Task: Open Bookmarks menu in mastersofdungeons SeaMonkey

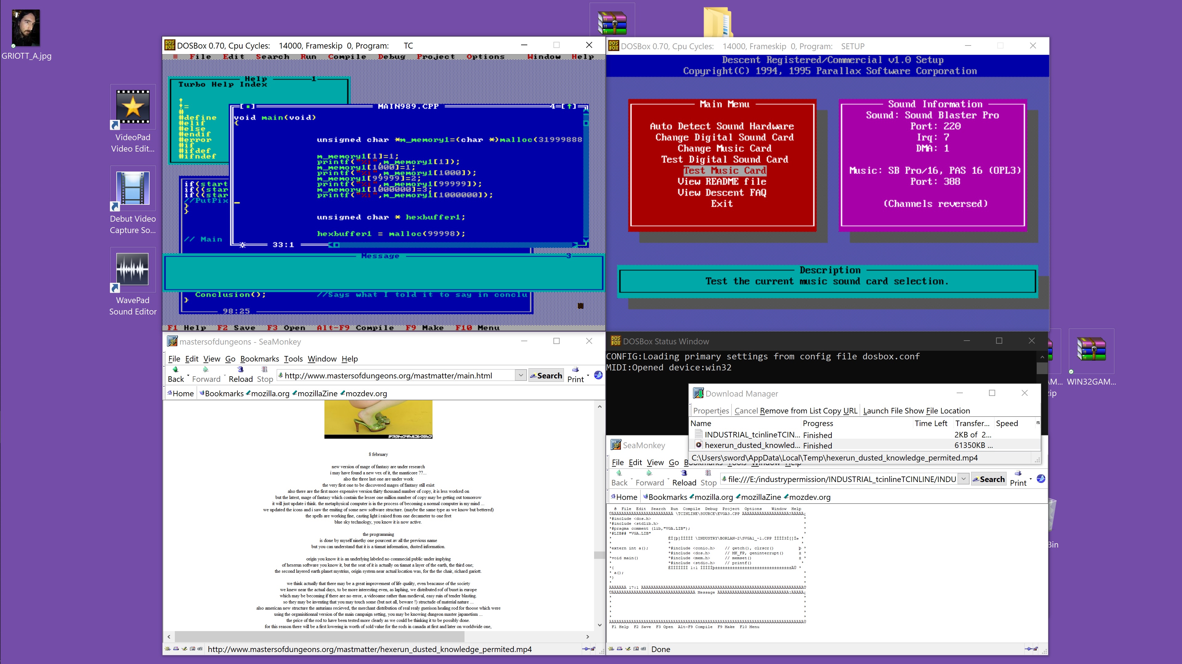Action: (x=259, y=359)
